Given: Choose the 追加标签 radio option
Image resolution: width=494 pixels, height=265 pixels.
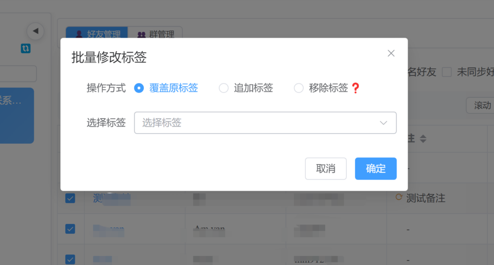Looking at the screenshot, I should (223, 88).
